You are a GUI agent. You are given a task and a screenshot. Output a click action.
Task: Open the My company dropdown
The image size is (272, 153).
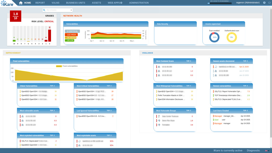[x=71, y=10]
